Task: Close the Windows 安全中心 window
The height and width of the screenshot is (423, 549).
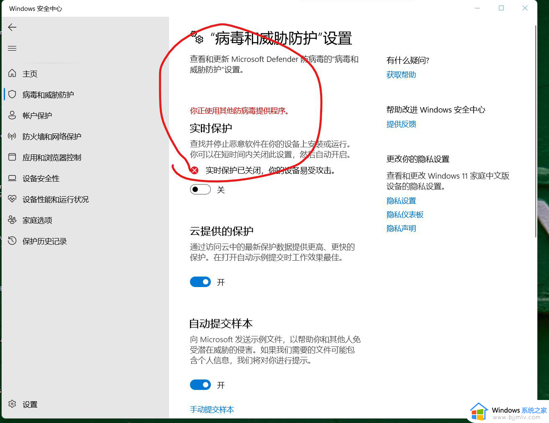Action: [x=525, y=8]
